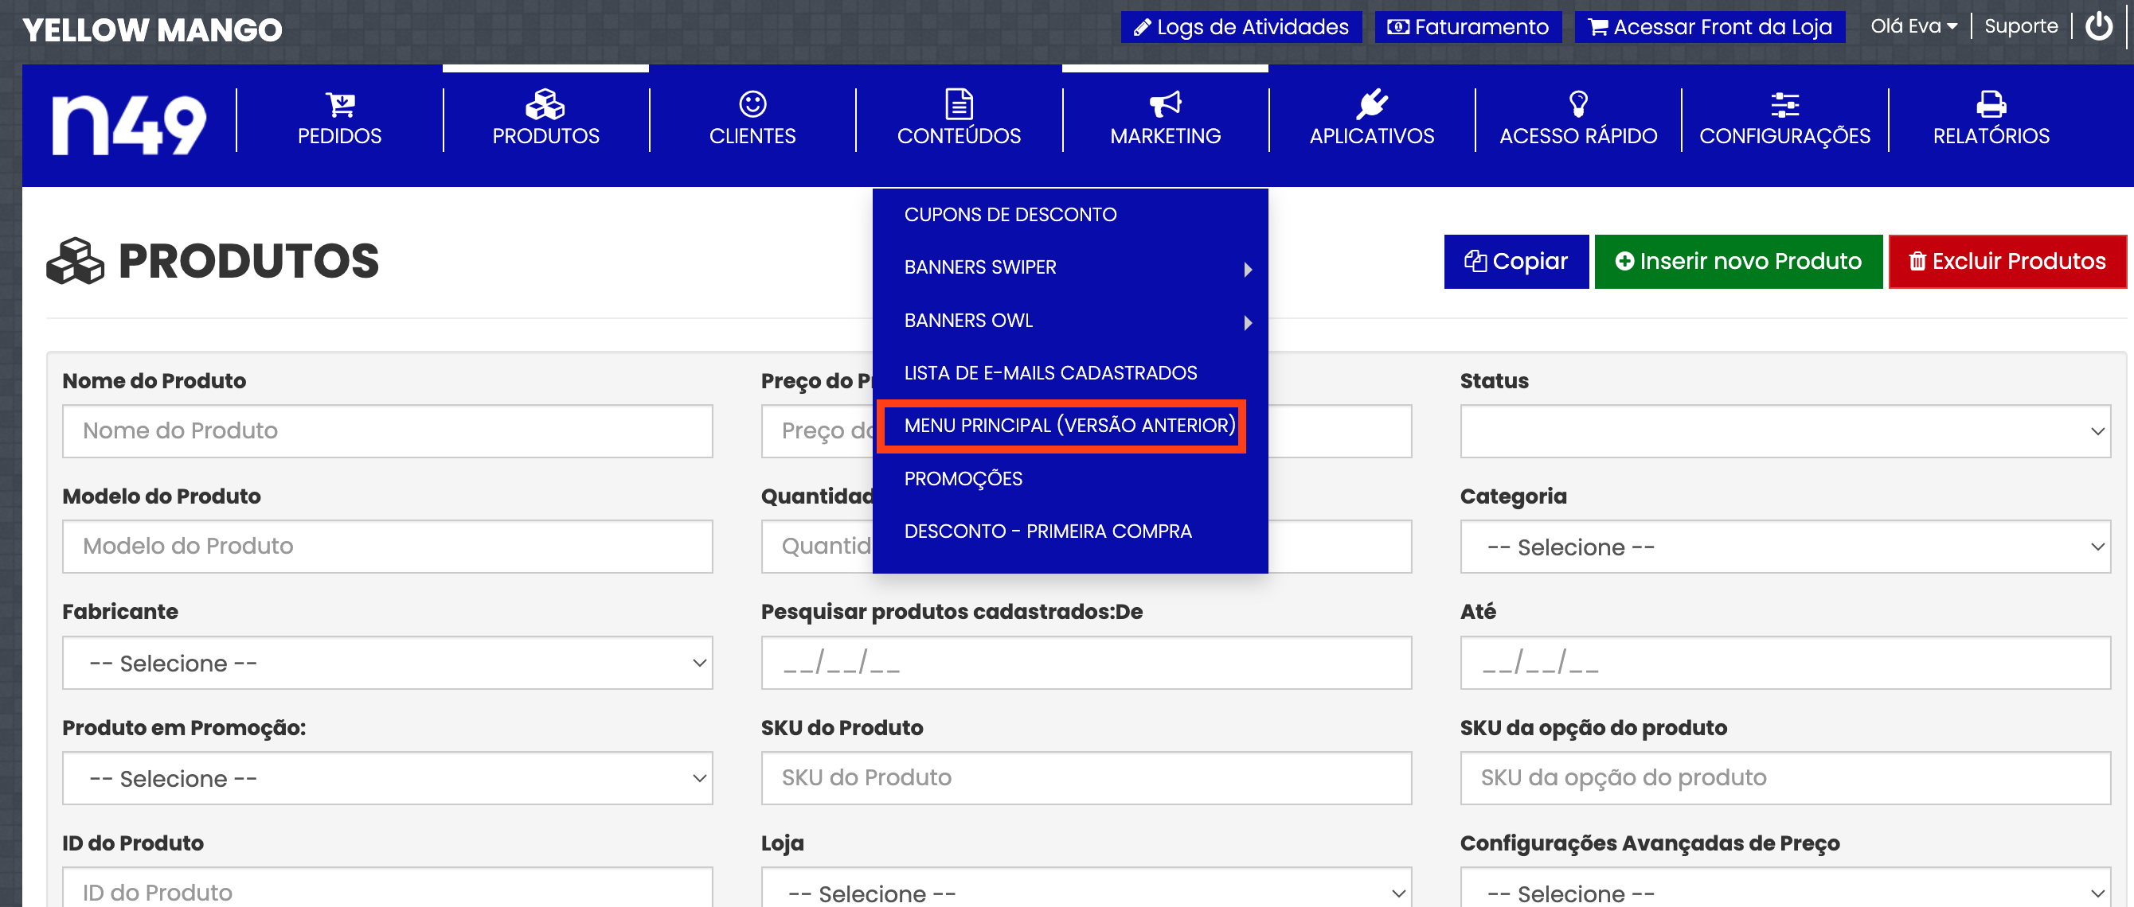Click the Acesso Rápido lightbulb icon

coord(1578,104)
